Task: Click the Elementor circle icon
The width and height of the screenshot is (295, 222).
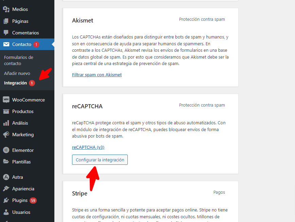Action: 6,150
